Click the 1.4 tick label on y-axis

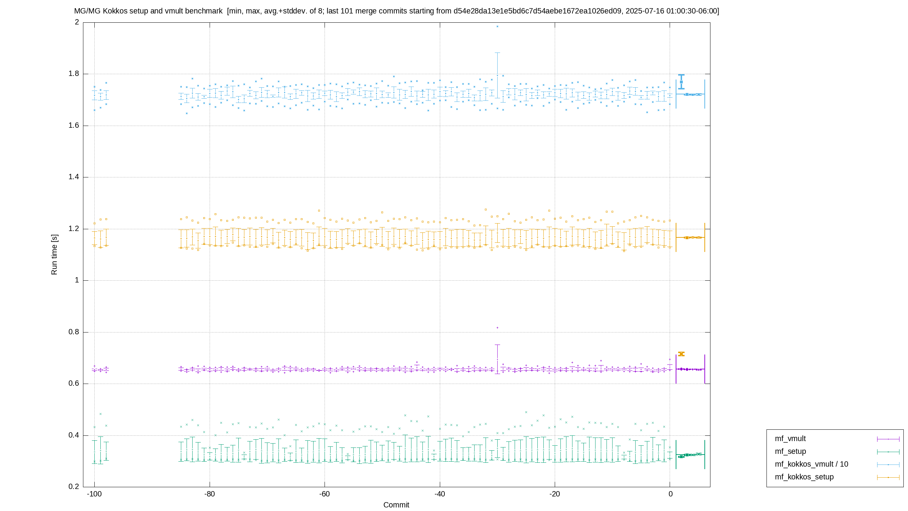click(73, 177)
